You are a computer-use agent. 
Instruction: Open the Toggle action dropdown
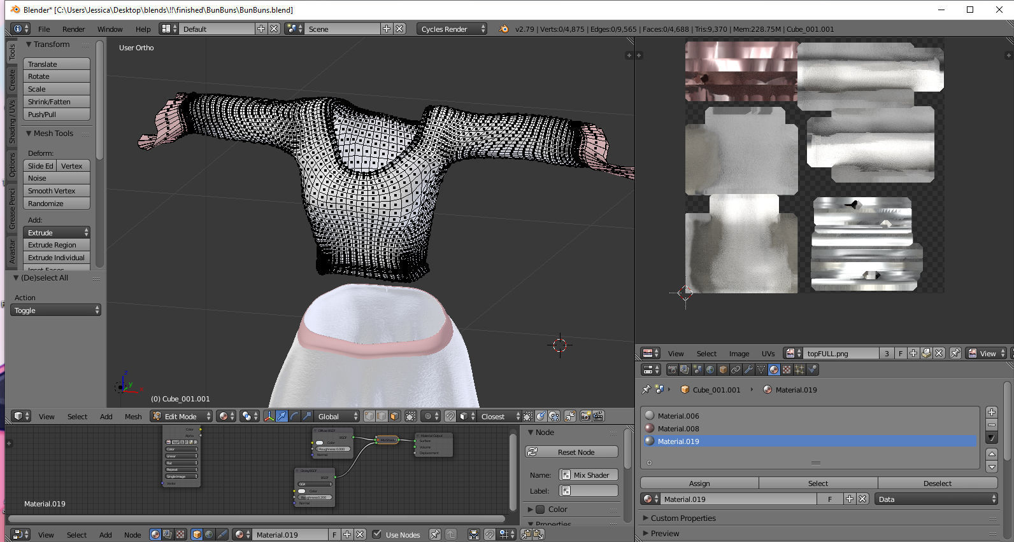click(55, 310)
